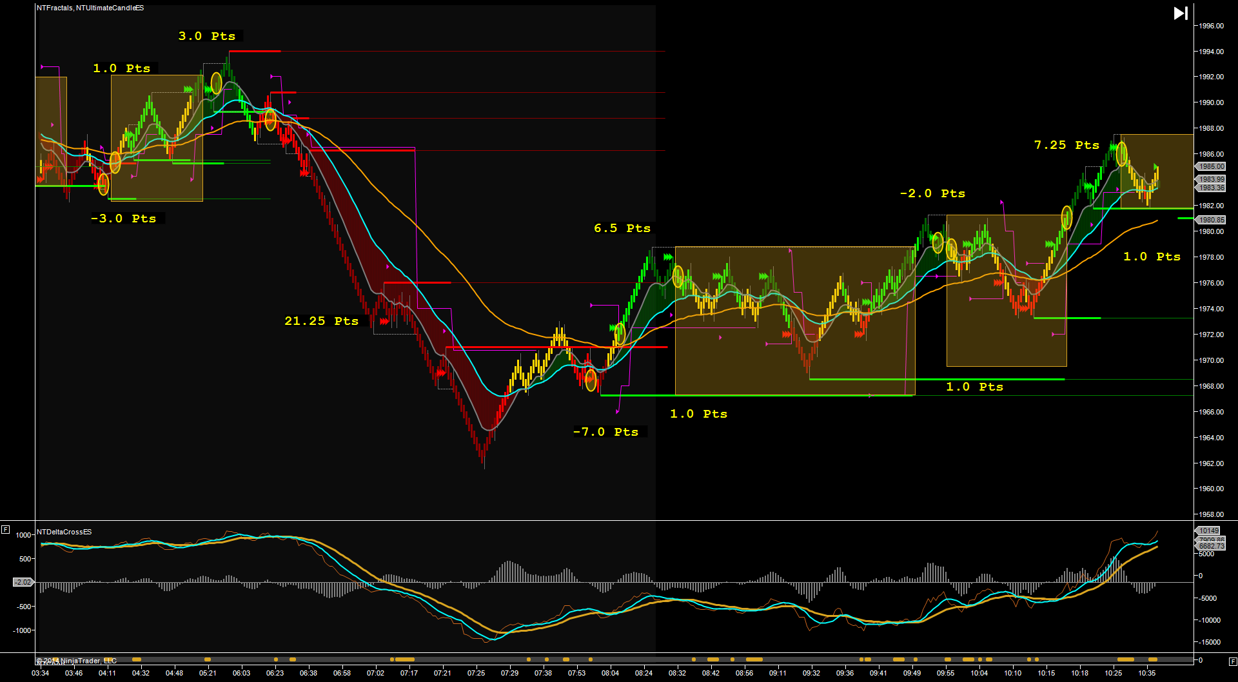The height and width of the screenshot is (682, 1238).
Task: Select the 1983.36 price marker
Action: [1211, 188]
